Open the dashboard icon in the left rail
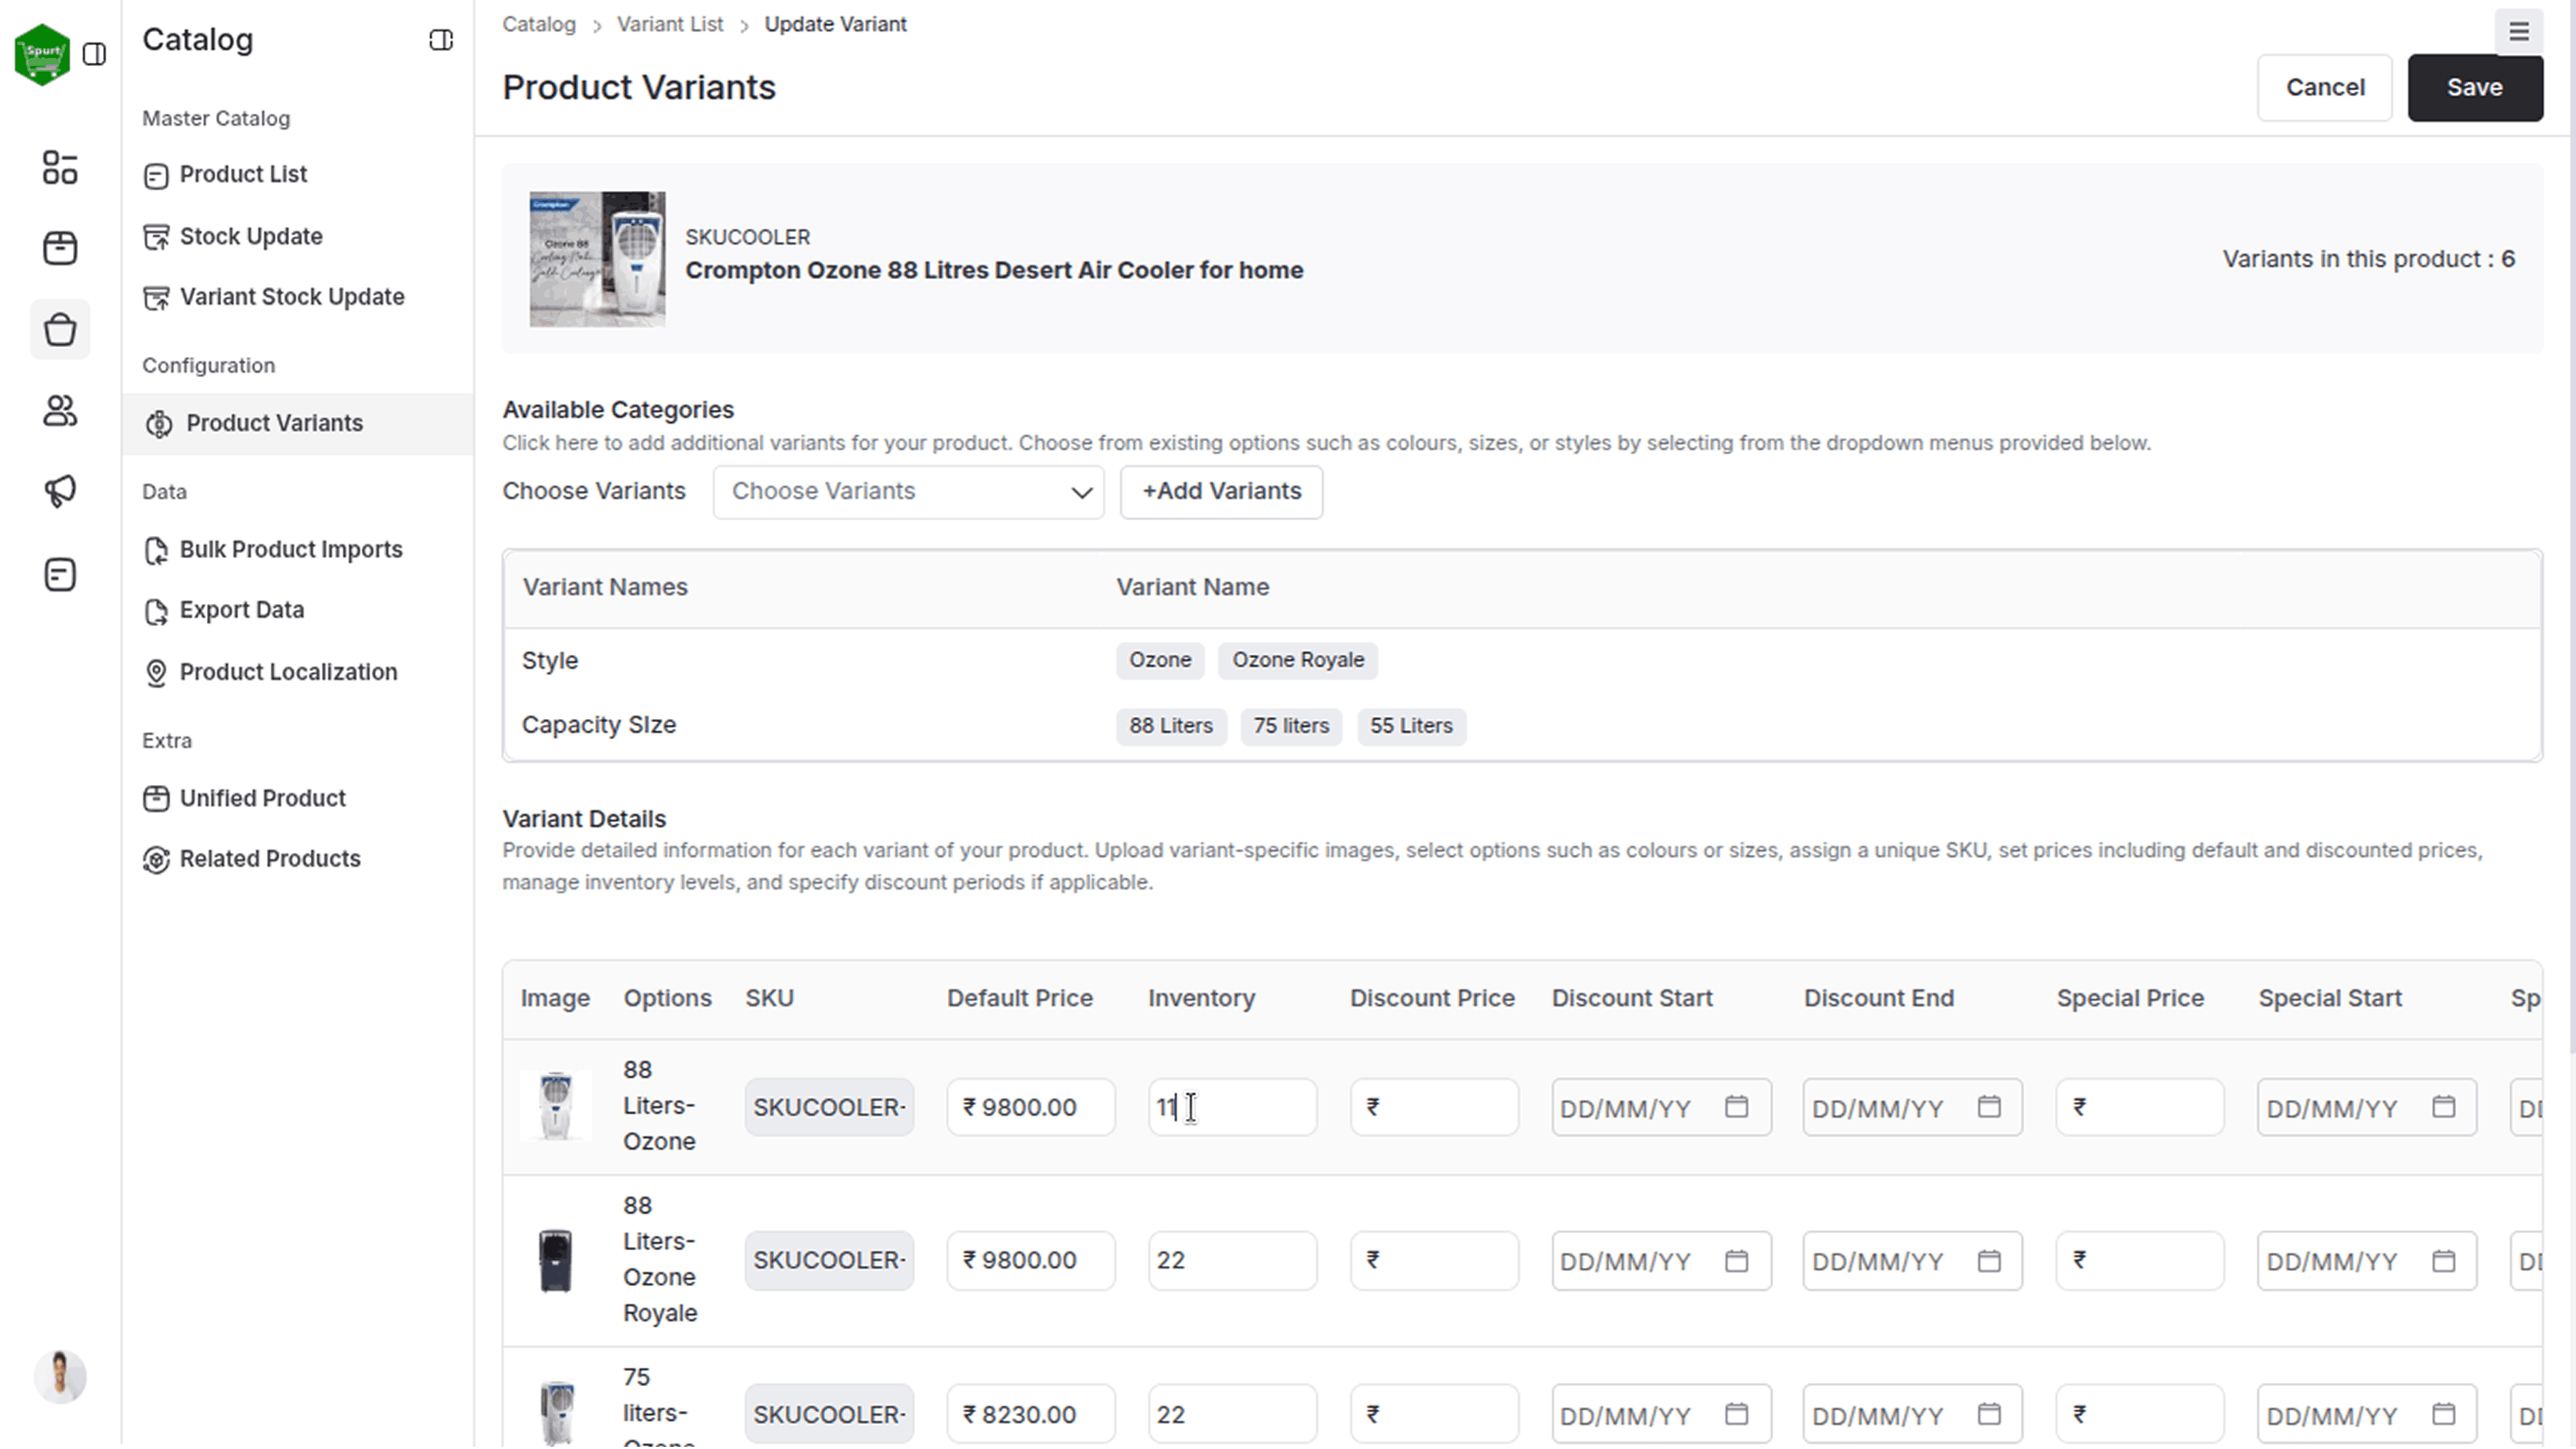2576x1449 pixels. tap(60, 168)
